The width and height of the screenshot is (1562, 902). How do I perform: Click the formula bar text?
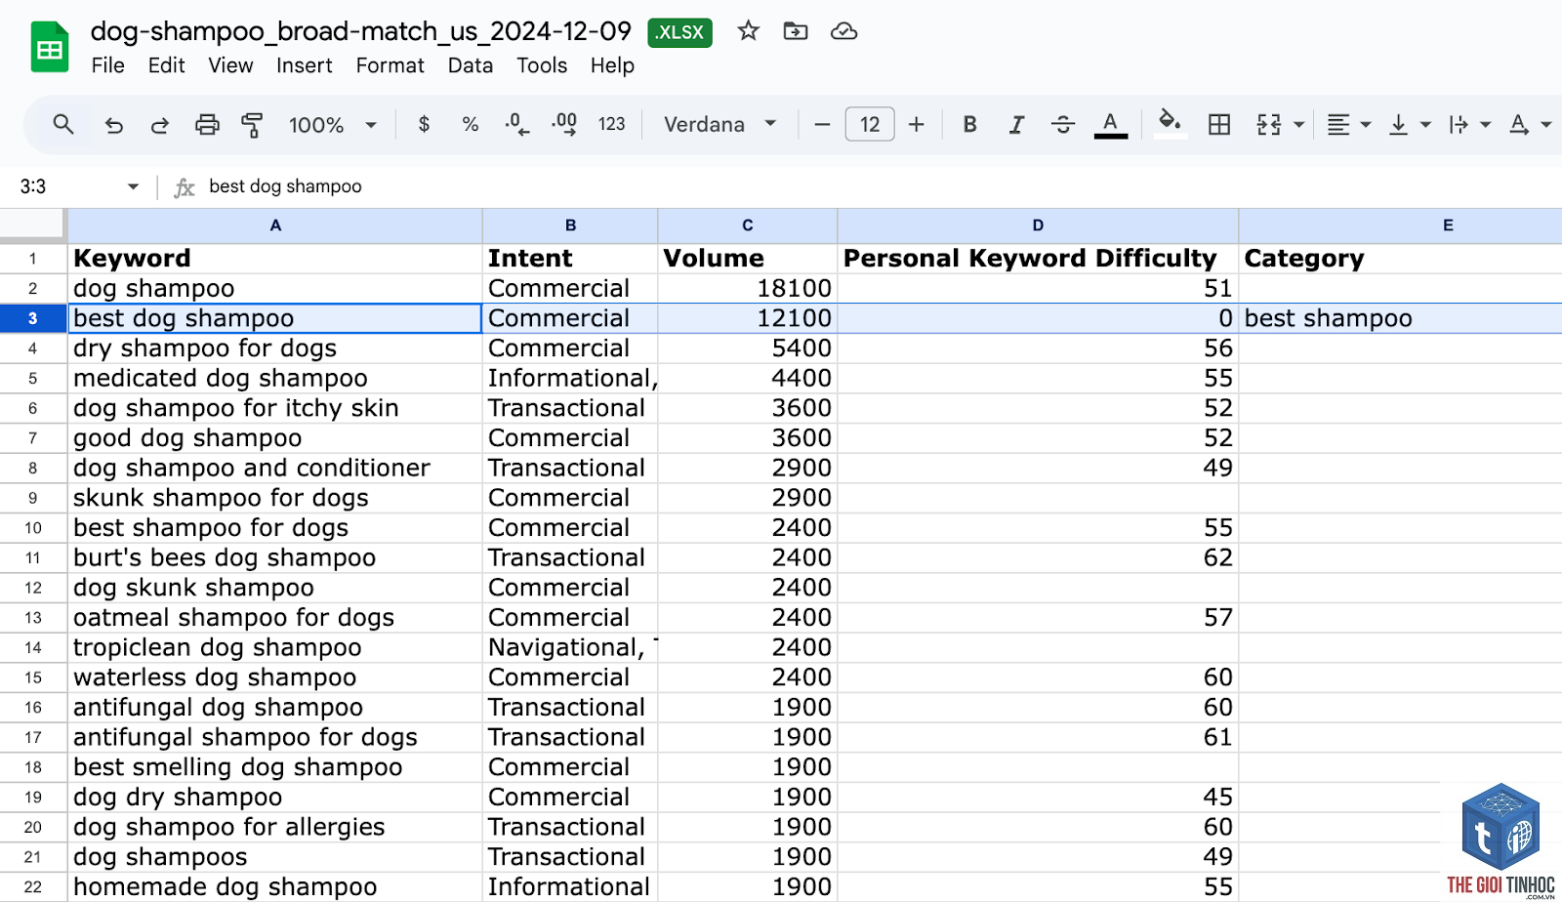[x=285, y=186]
